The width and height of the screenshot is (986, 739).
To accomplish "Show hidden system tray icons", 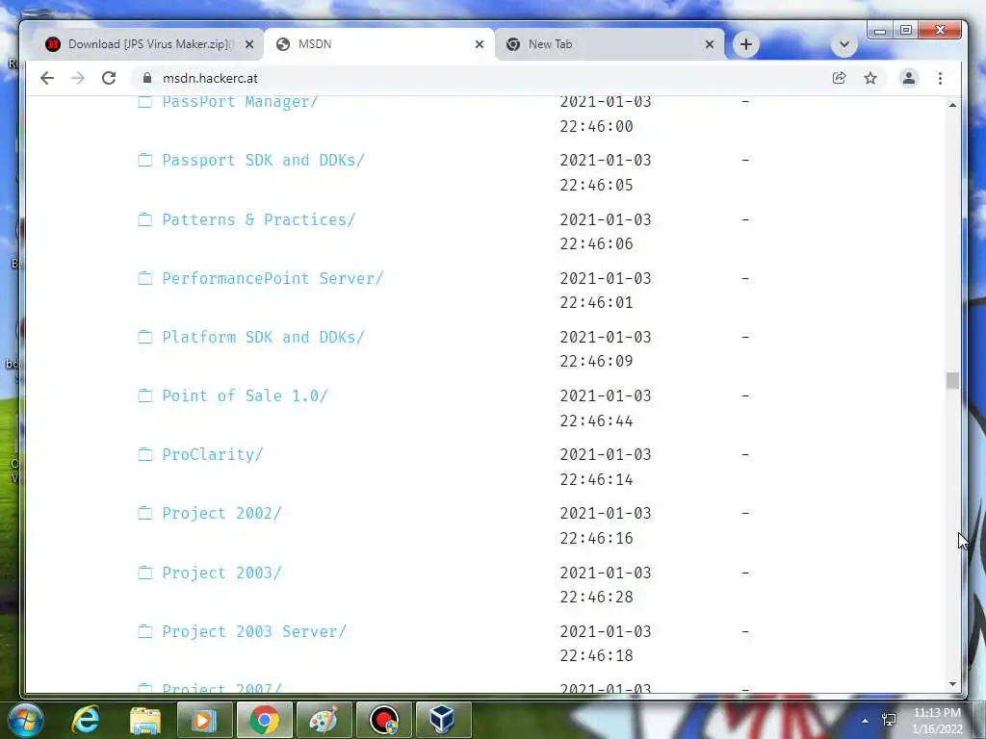I will click(x=866, y=721).
